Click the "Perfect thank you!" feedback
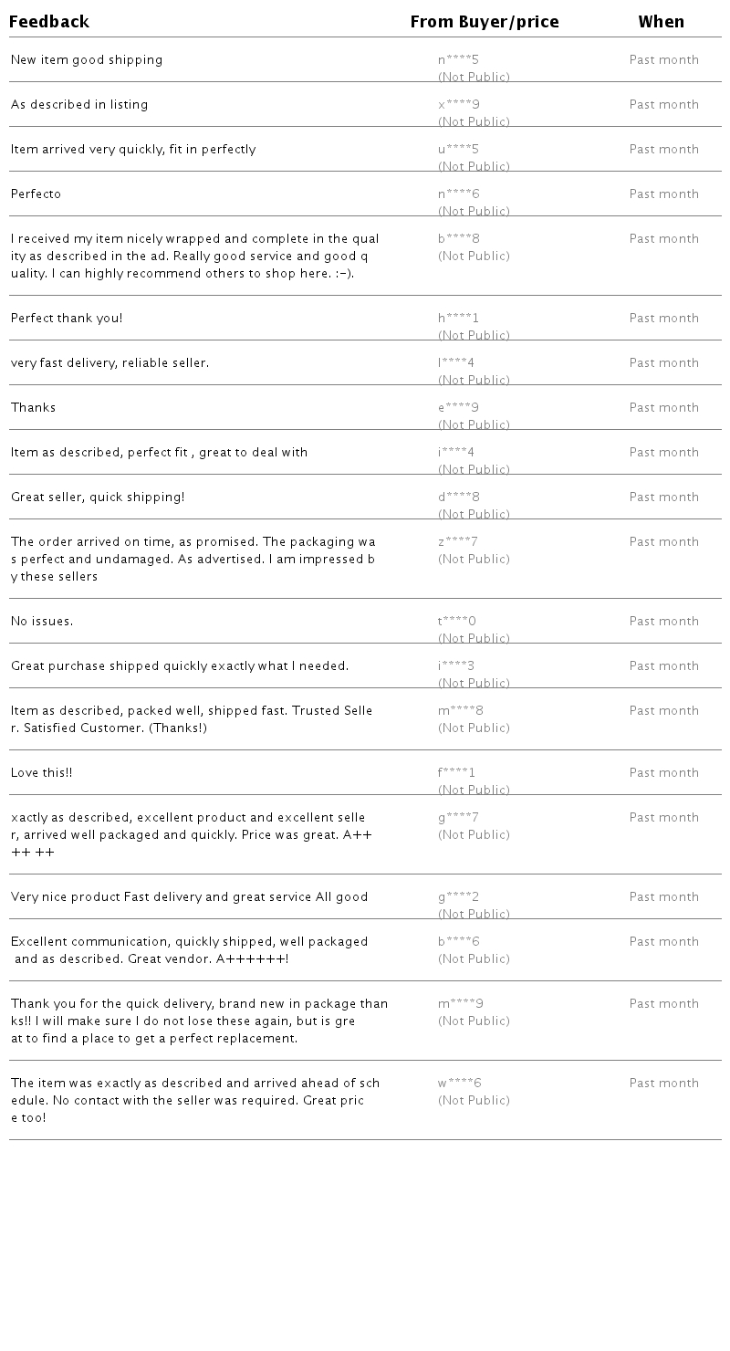This screenshot has width=730, height=1351. [67, 319]
